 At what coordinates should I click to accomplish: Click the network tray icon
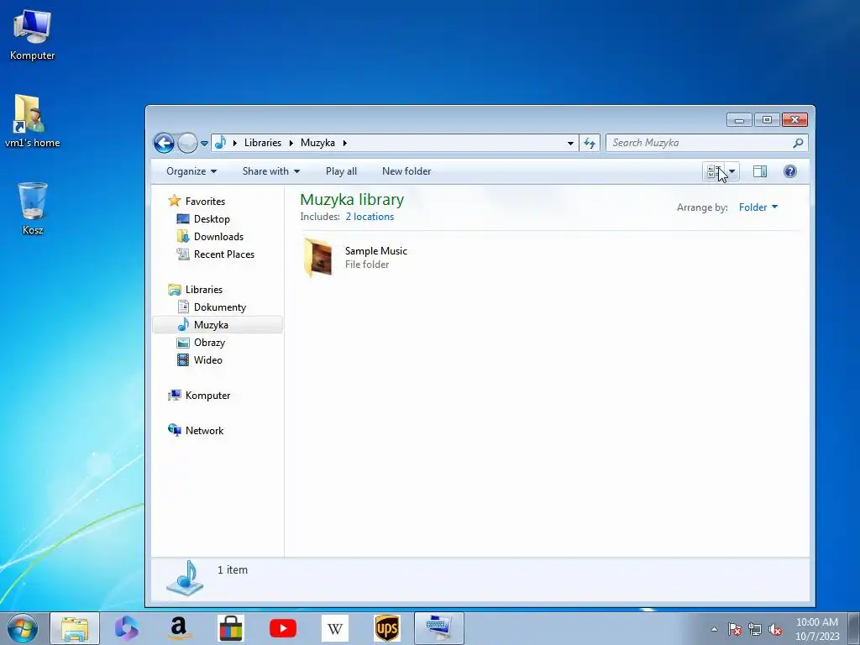[x=755, y=629]
